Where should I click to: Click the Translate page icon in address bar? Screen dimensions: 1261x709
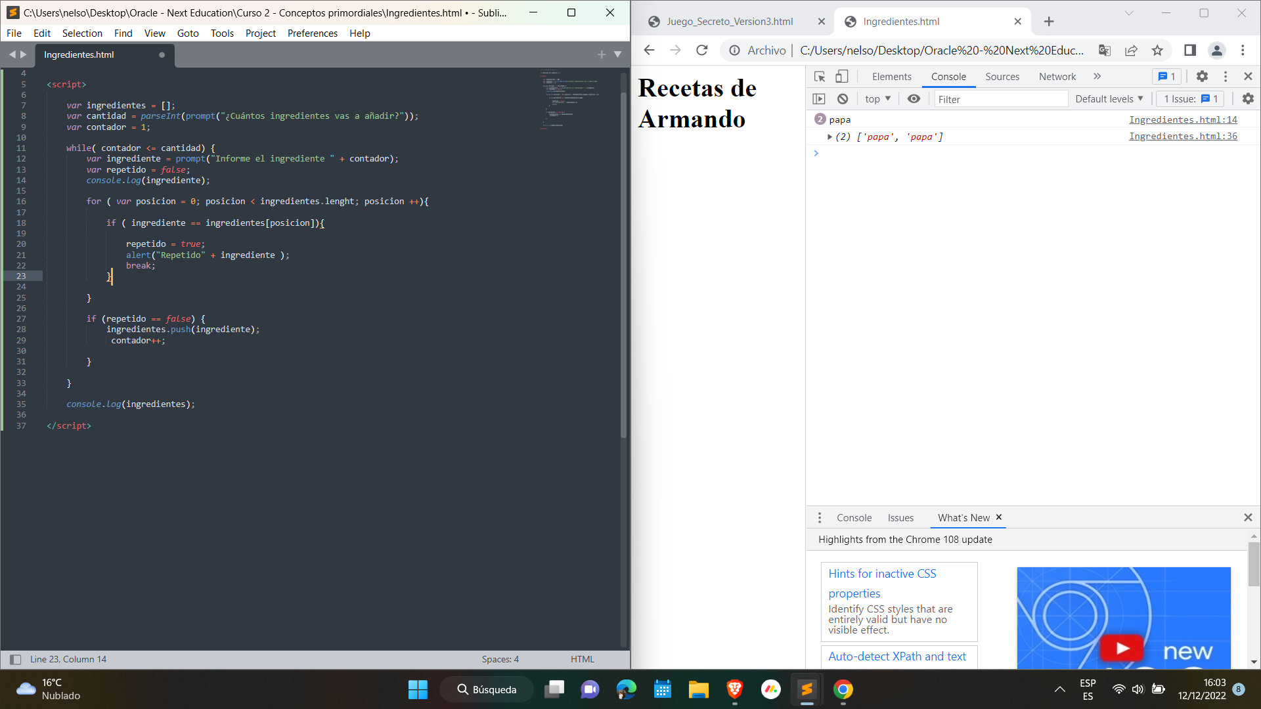tap(1105, 51)
